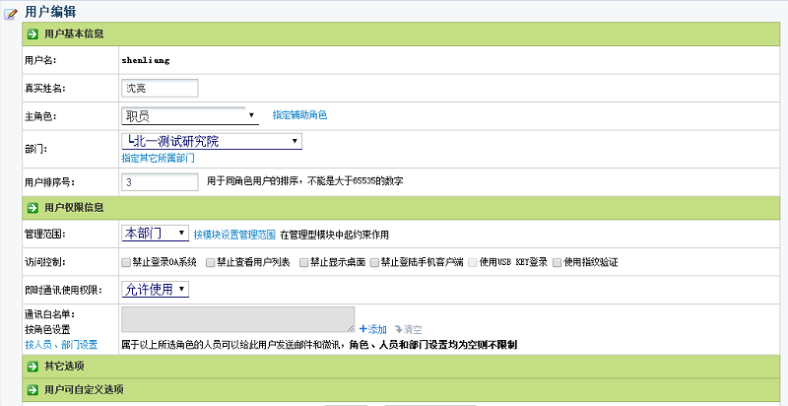The image size is (788, 406).
Task: Click green arrow icon beside 用户权限信息
Action: [33, 208]
